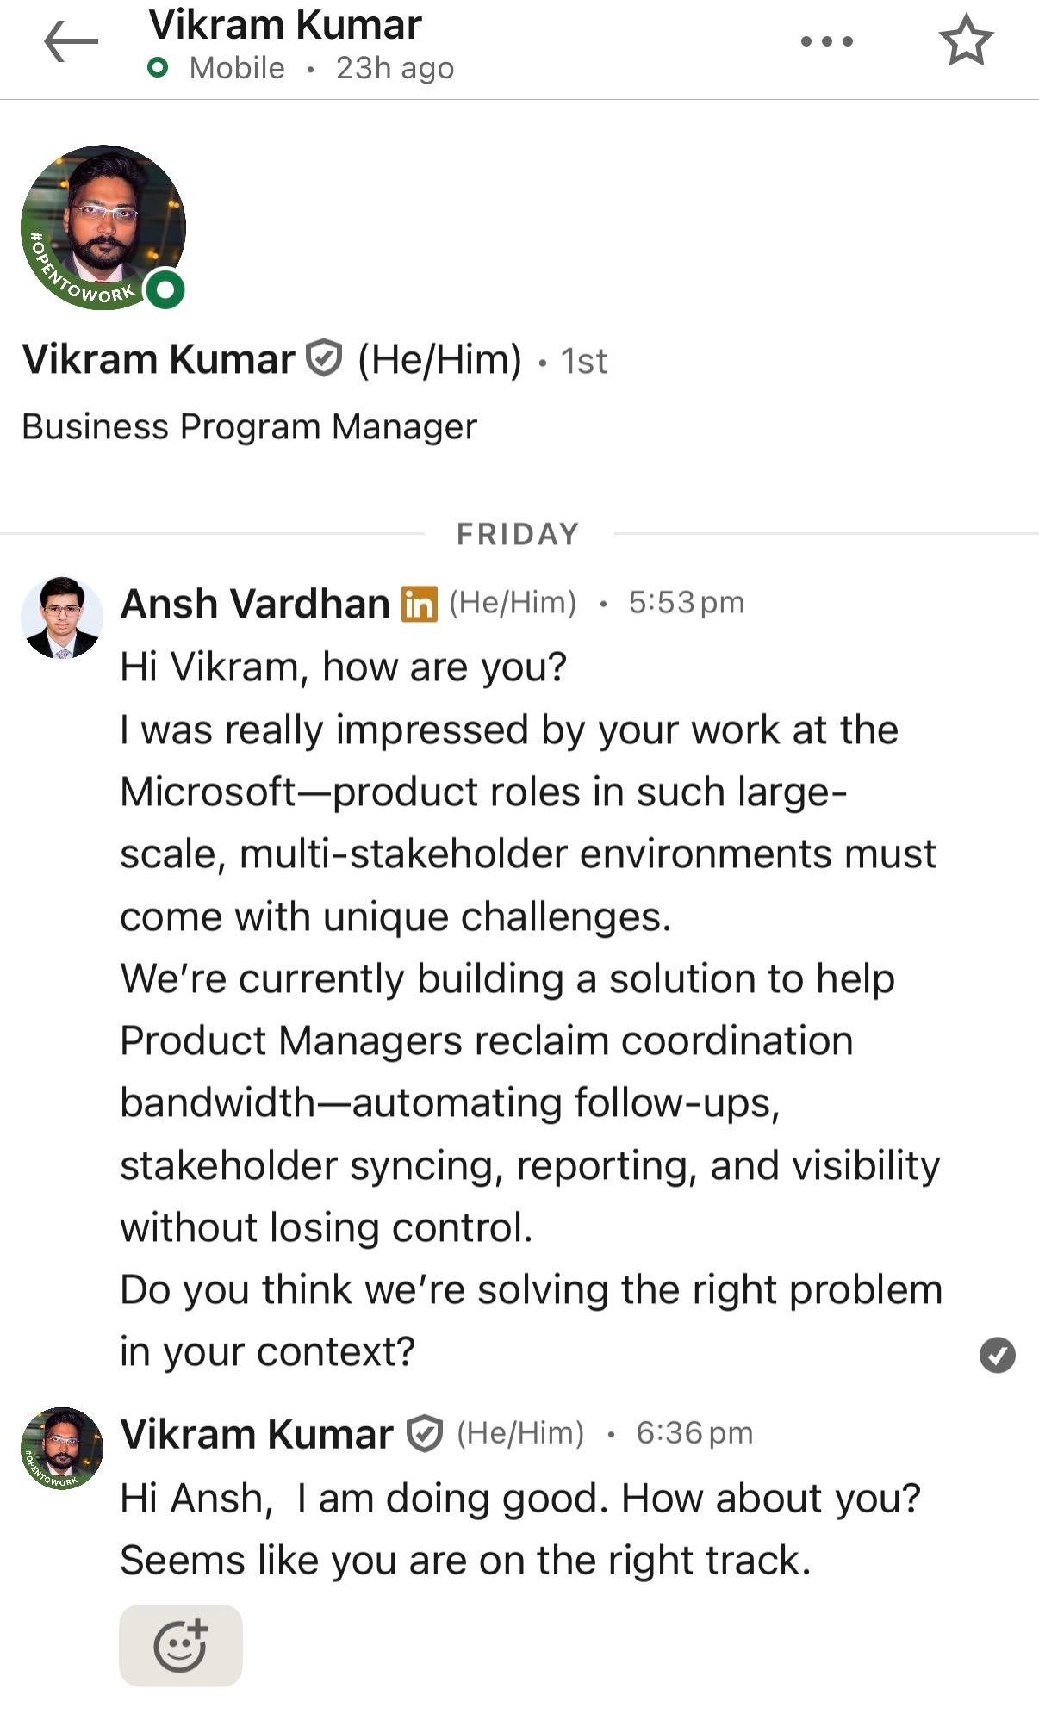Image resolution: width=1039 pixels, height=1726 pixels.
Task: Tap the 1st connection degree label
Action: 583,361
